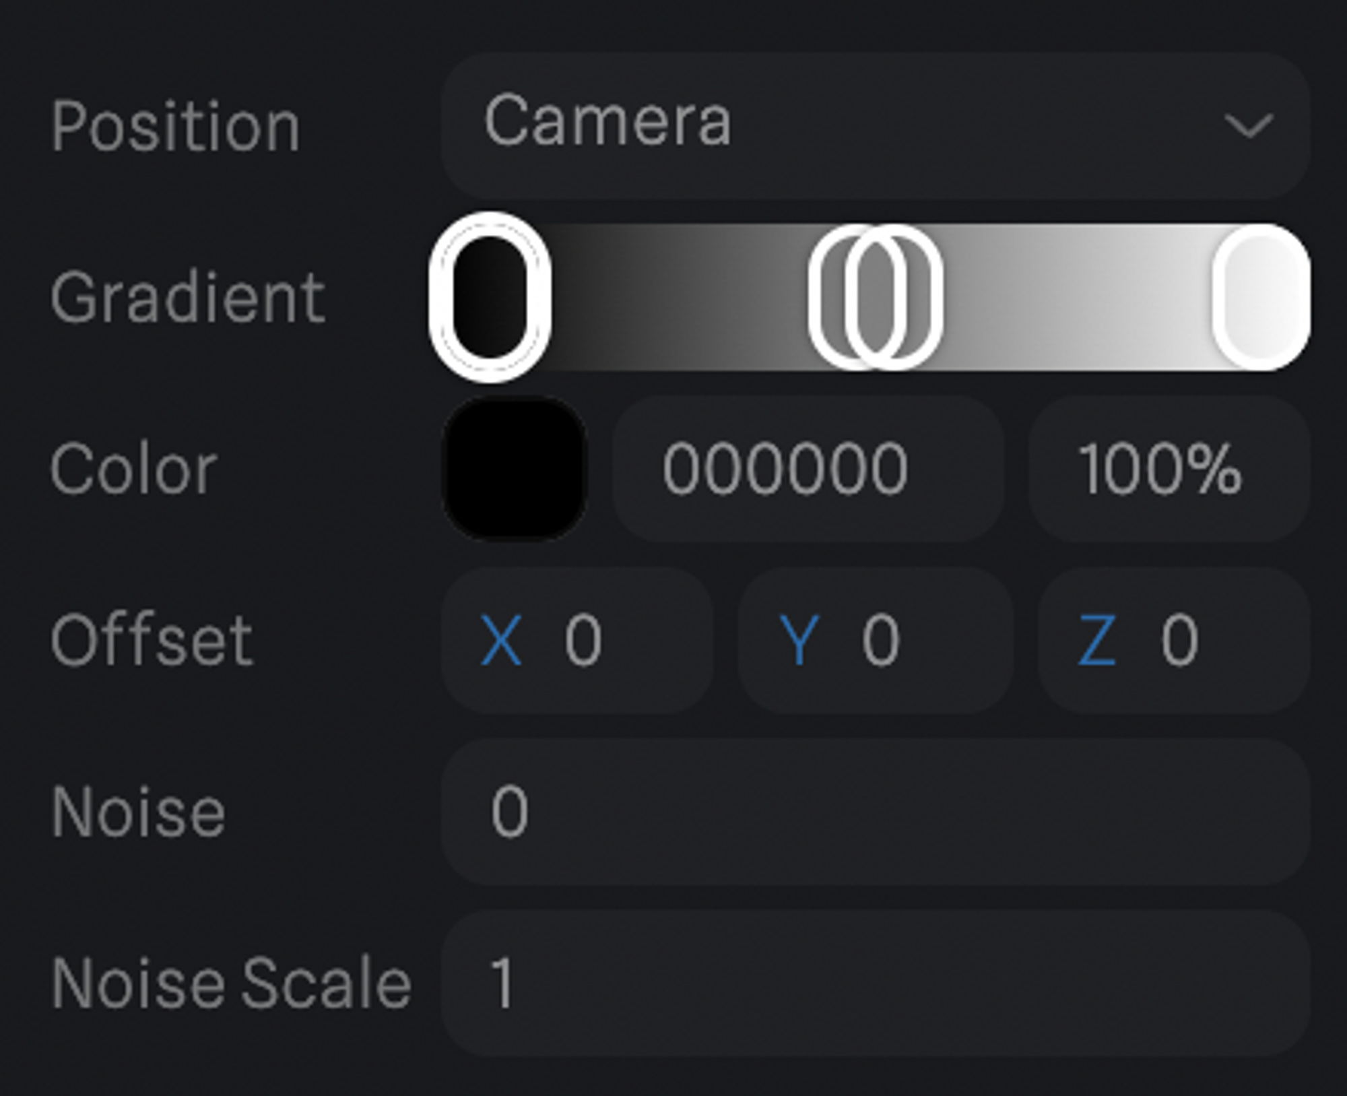Click the Offset Y value field
1347x1096 pixels.
(902, 640)
